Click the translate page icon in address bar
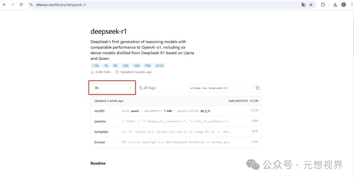Screen dimensions: 354x179 click(304, 5)
